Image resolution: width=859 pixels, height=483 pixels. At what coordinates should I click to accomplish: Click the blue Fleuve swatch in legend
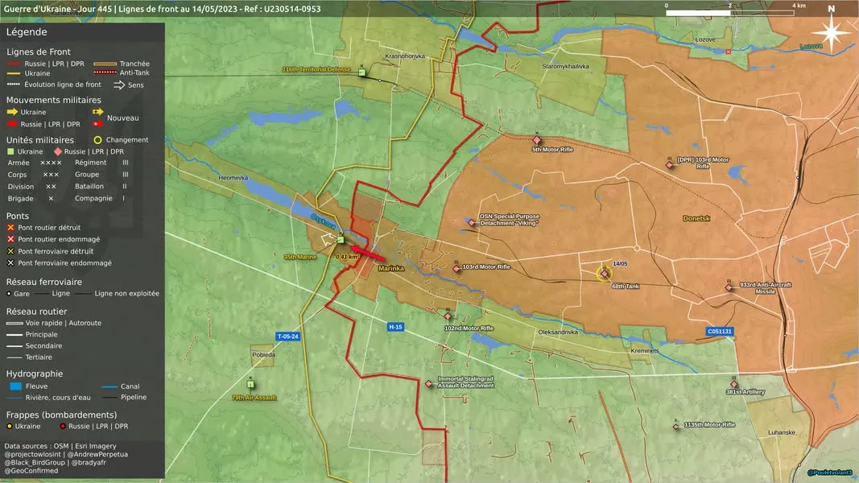click(x=16, y=386)
